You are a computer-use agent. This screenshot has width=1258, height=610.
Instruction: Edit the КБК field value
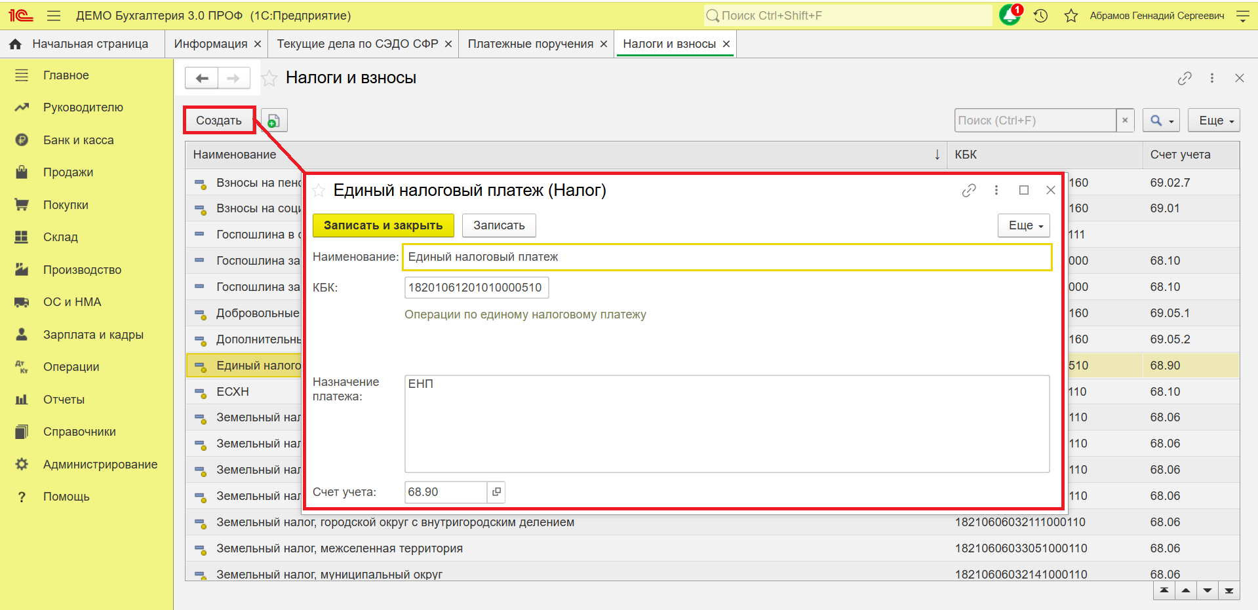476,288
